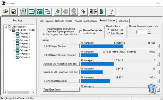Click the Total I/Os per Second button
Screen dimensions: 163x100
point(61,46)
